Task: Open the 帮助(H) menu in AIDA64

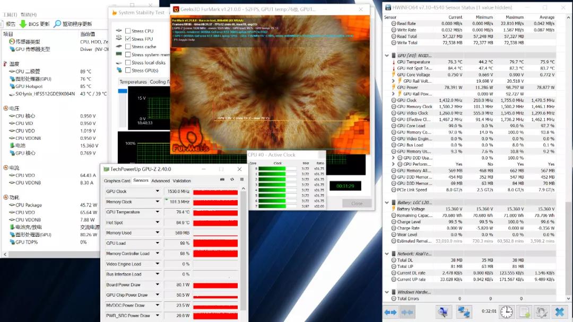Action: [x=29, y=15]
